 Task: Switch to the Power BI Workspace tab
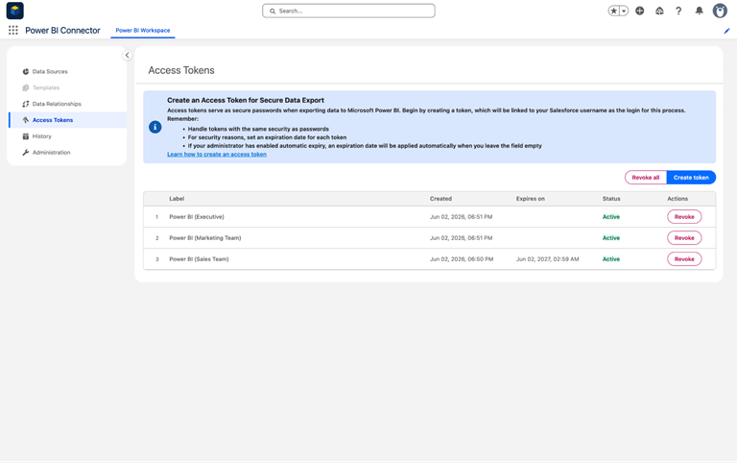[143, 30]
